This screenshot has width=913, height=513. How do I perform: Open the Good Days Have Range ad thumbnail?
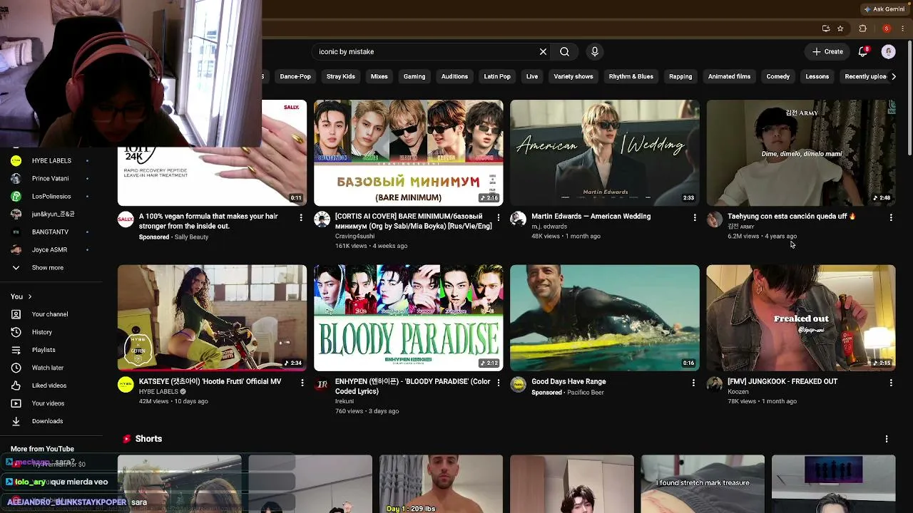point(605,318)
